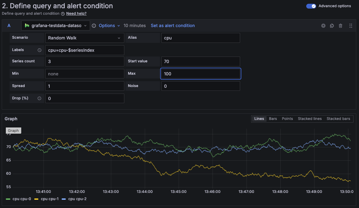Expand the query Options section

point(109,26)
